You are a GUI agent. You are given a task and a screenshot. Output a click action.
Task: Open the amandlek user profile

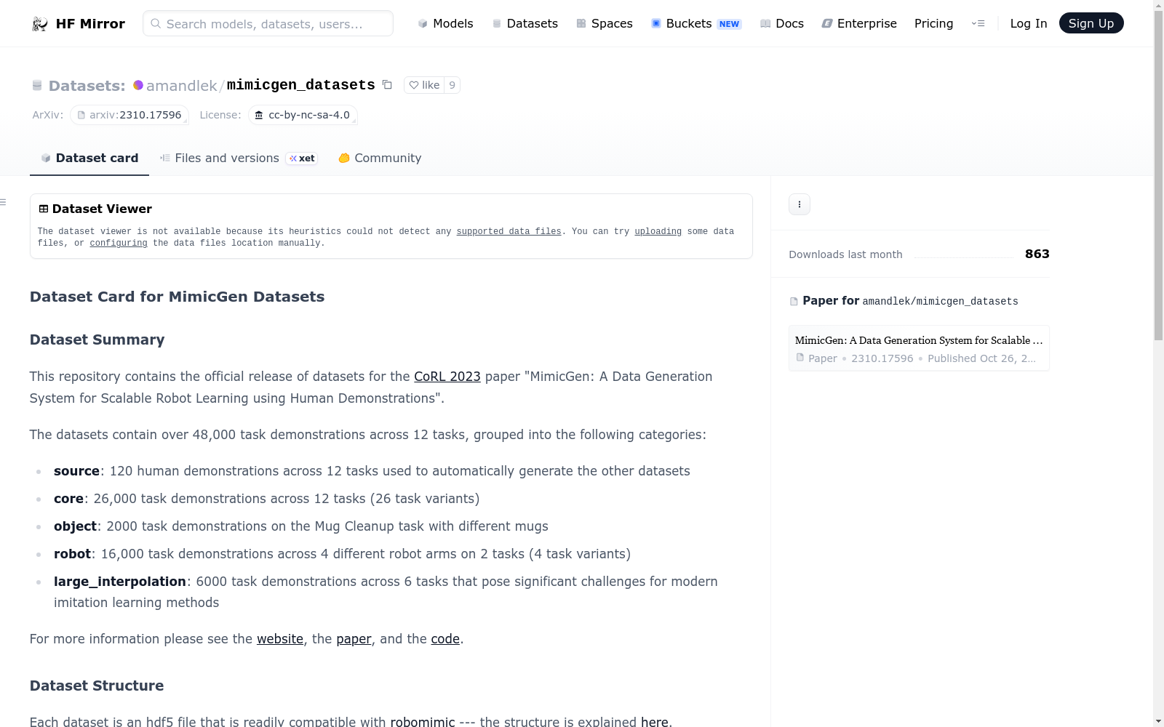pos(181,86)
